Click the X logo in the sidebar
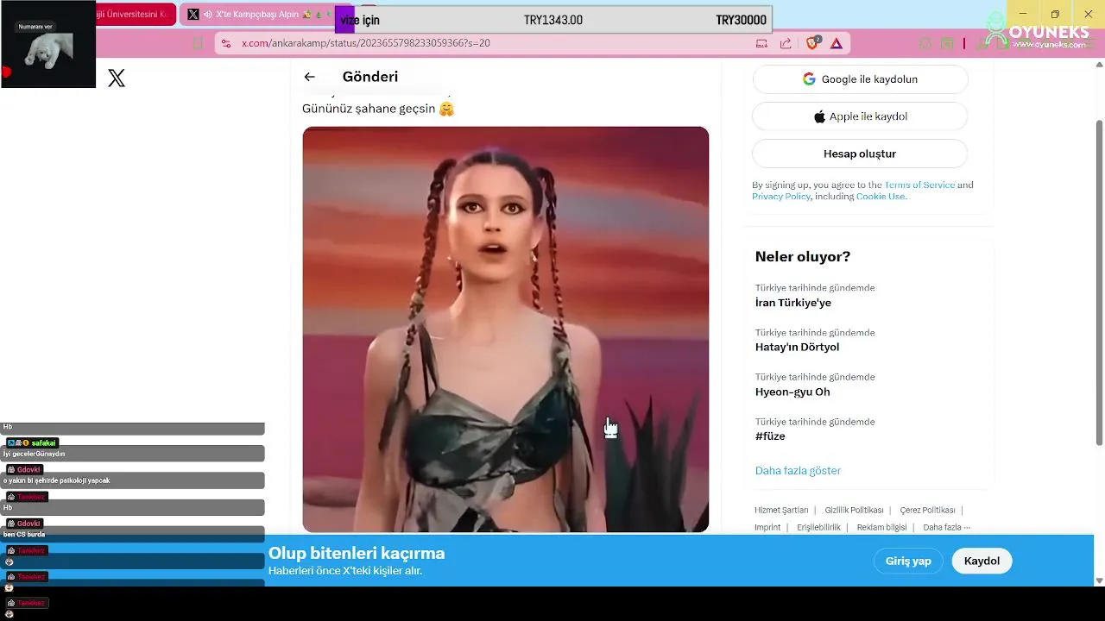The height and width of the screenshot is (621, 1105). tap(117, 78)
